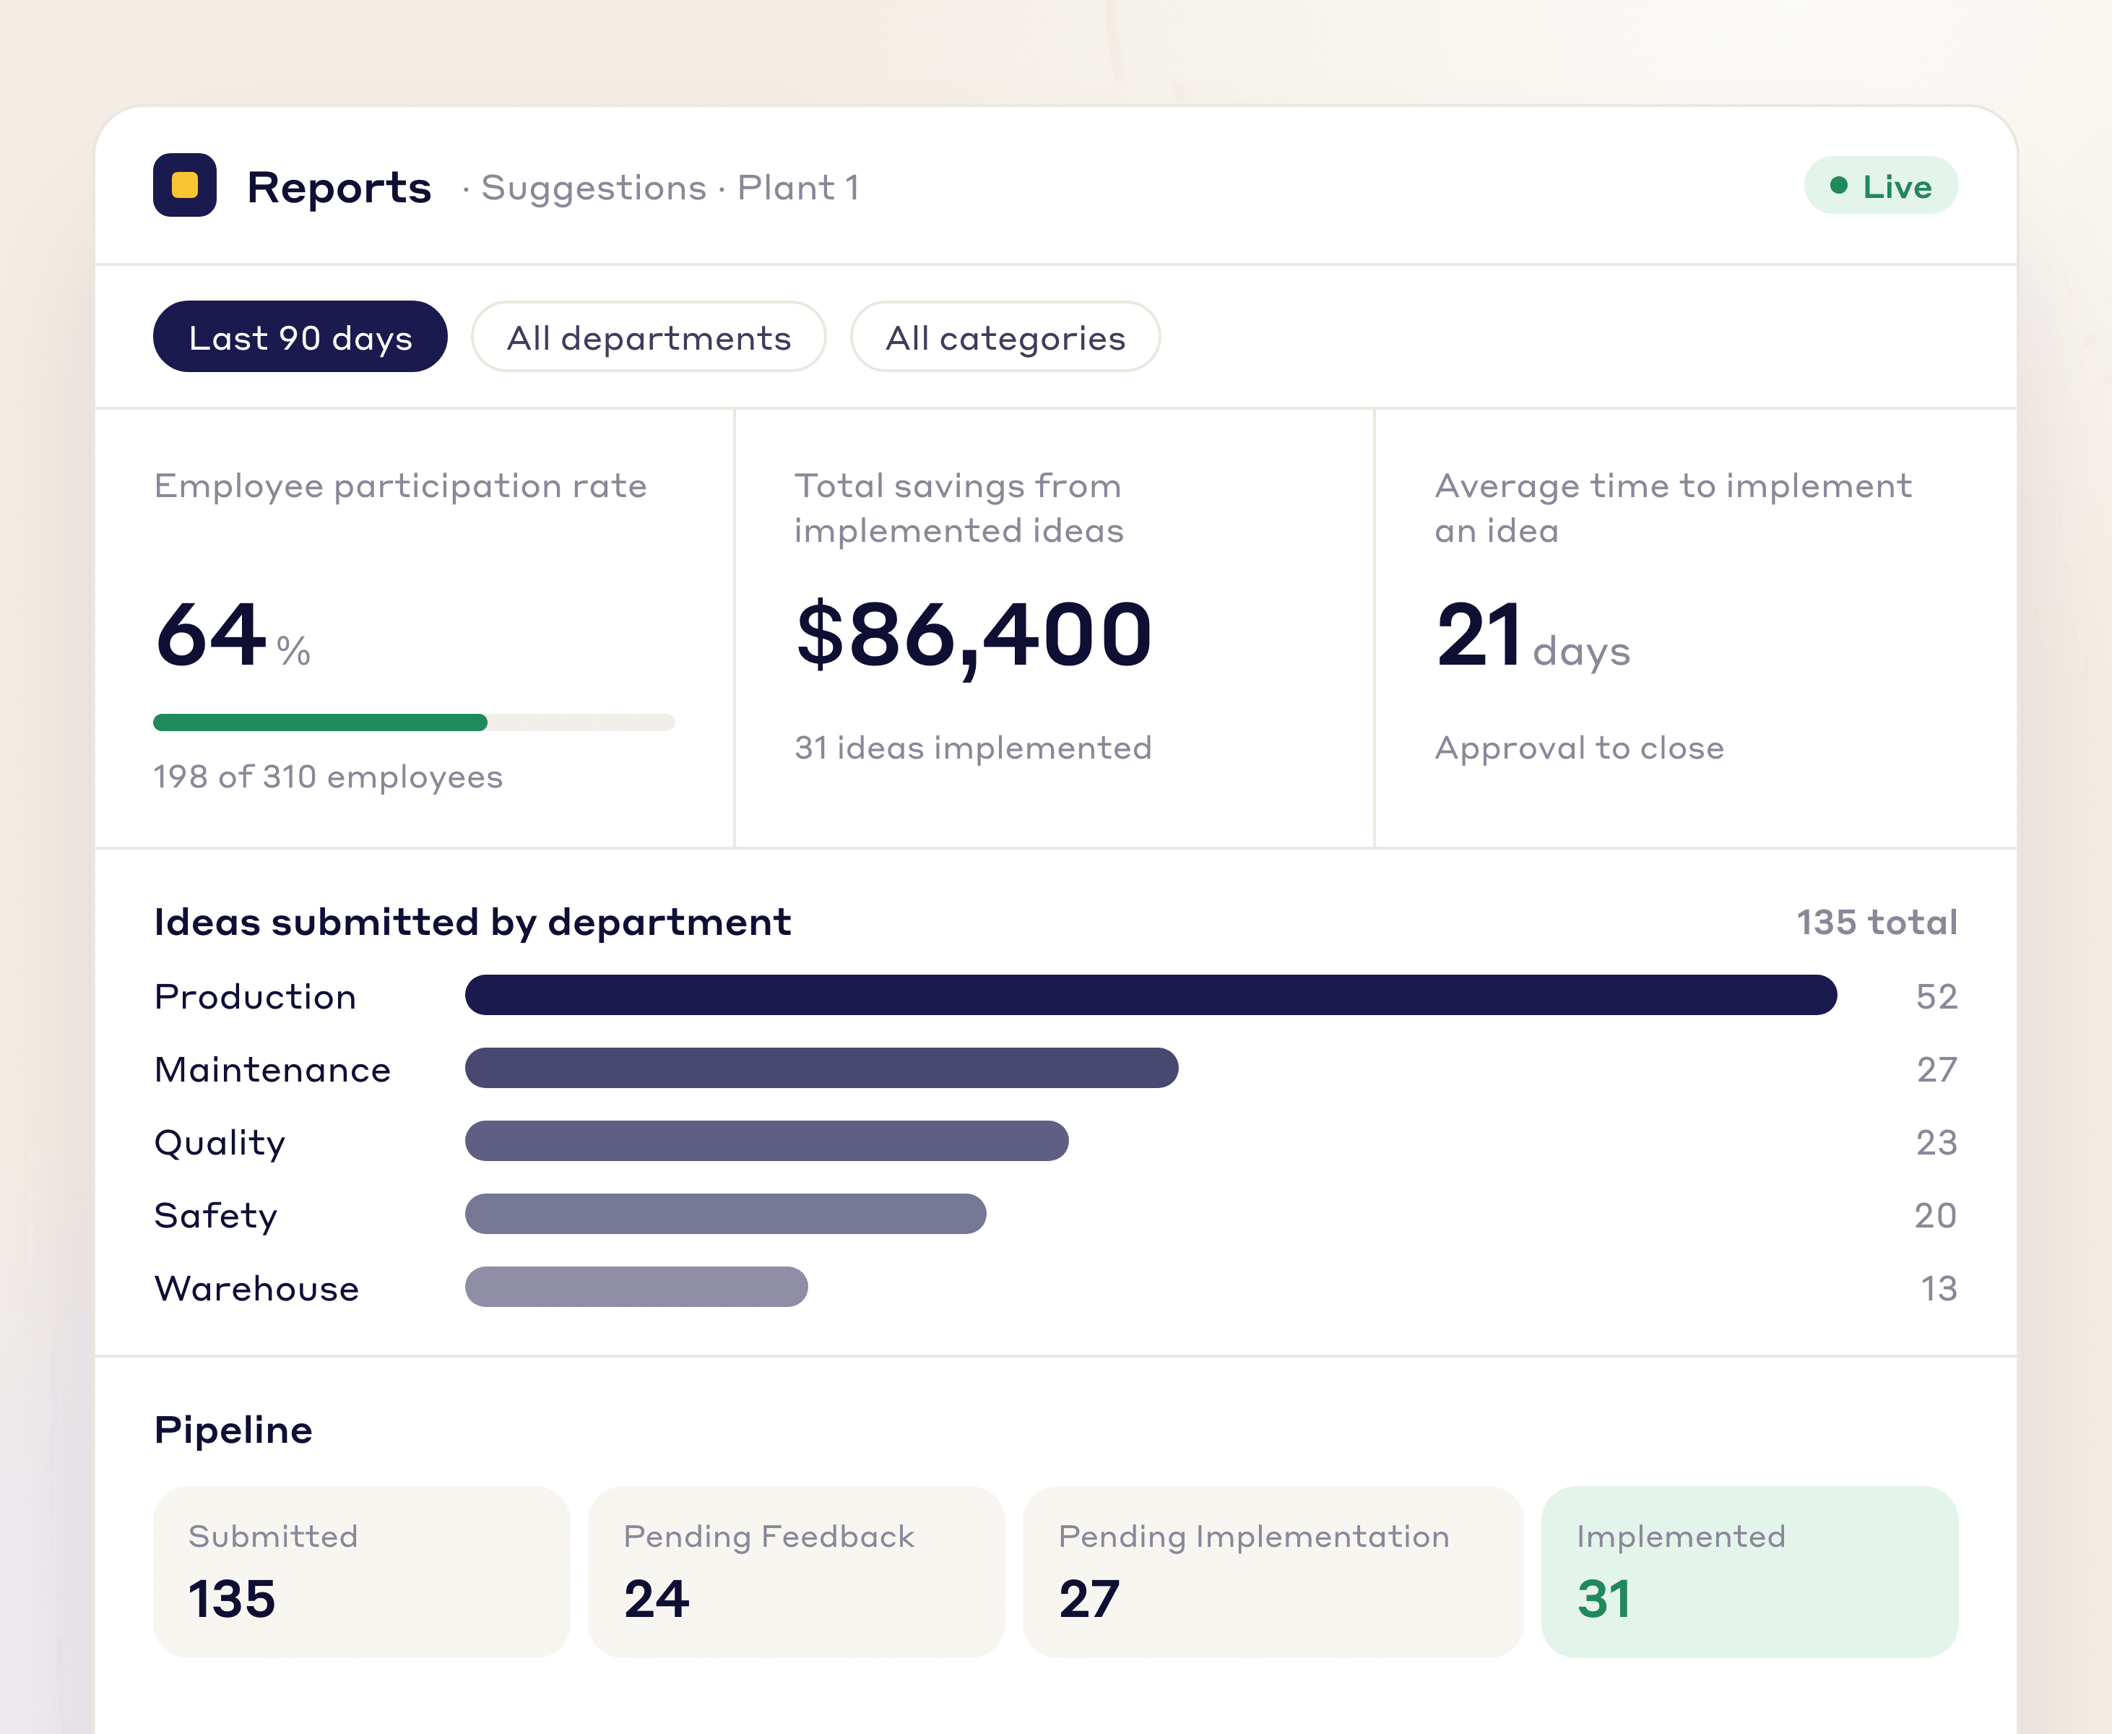Click the Safety department bar
This screenshot has width=2112, height=1734.
(726, 1214)
